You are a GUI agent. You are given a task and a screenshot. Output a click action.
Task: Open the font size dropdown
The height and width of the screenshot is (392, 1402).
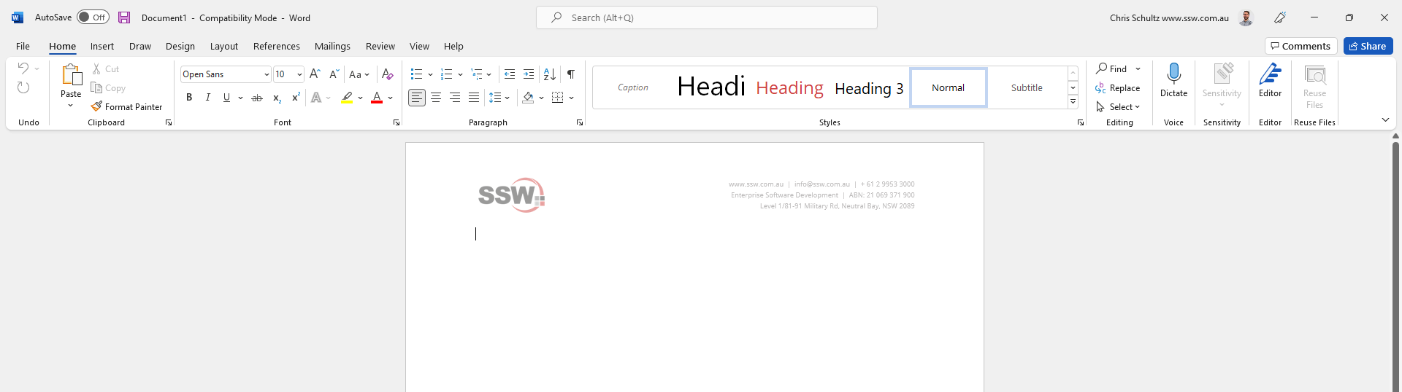(299, 74)
